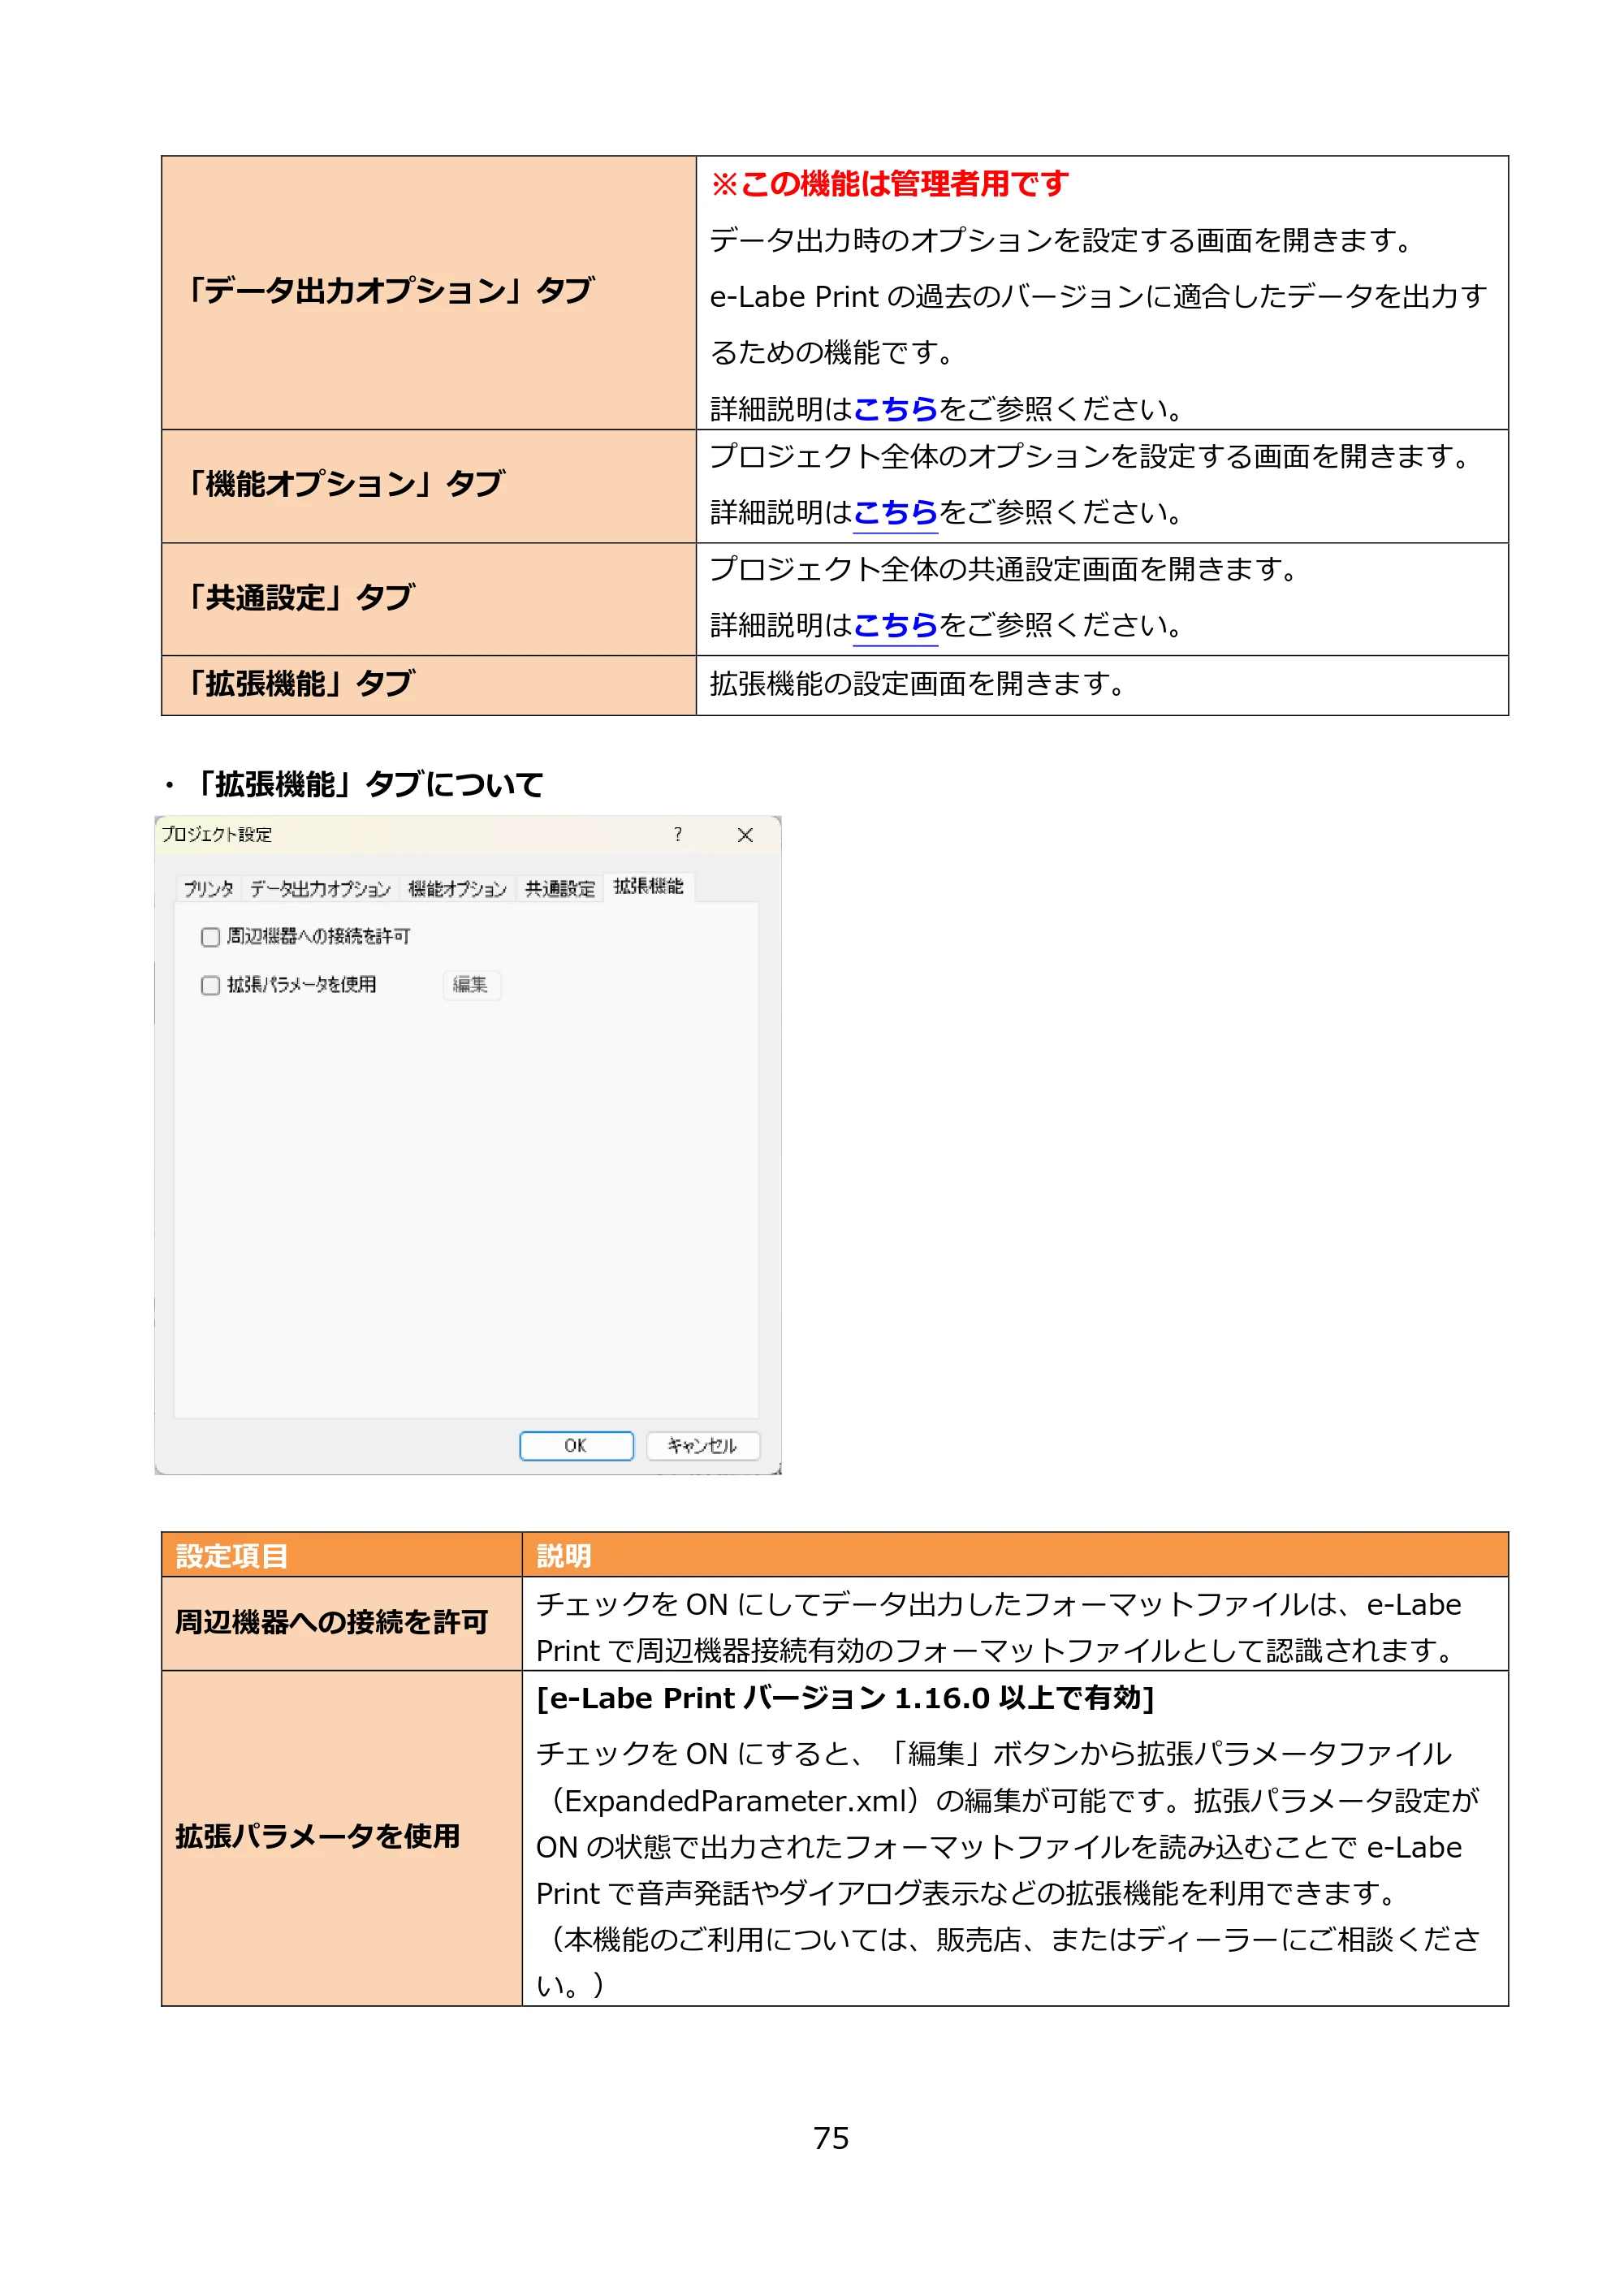Open こちら link in データ出力オプション row
Viewport: 1624px width, 2296px height.
coord(895,409)
